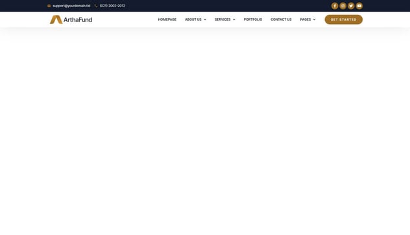This screenshot has height=235, width=410.
Task: Click the Get Started button
Action: point(344,19)
